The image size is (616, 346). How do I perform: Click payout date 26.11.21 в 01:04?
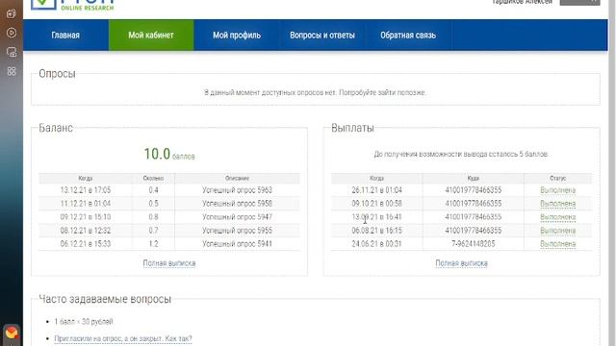coord(376,190)
